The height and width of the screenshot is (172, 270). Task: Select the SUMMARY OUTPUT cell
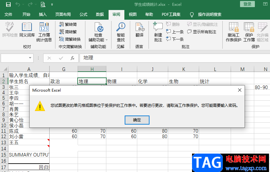[x=29, y=155]
